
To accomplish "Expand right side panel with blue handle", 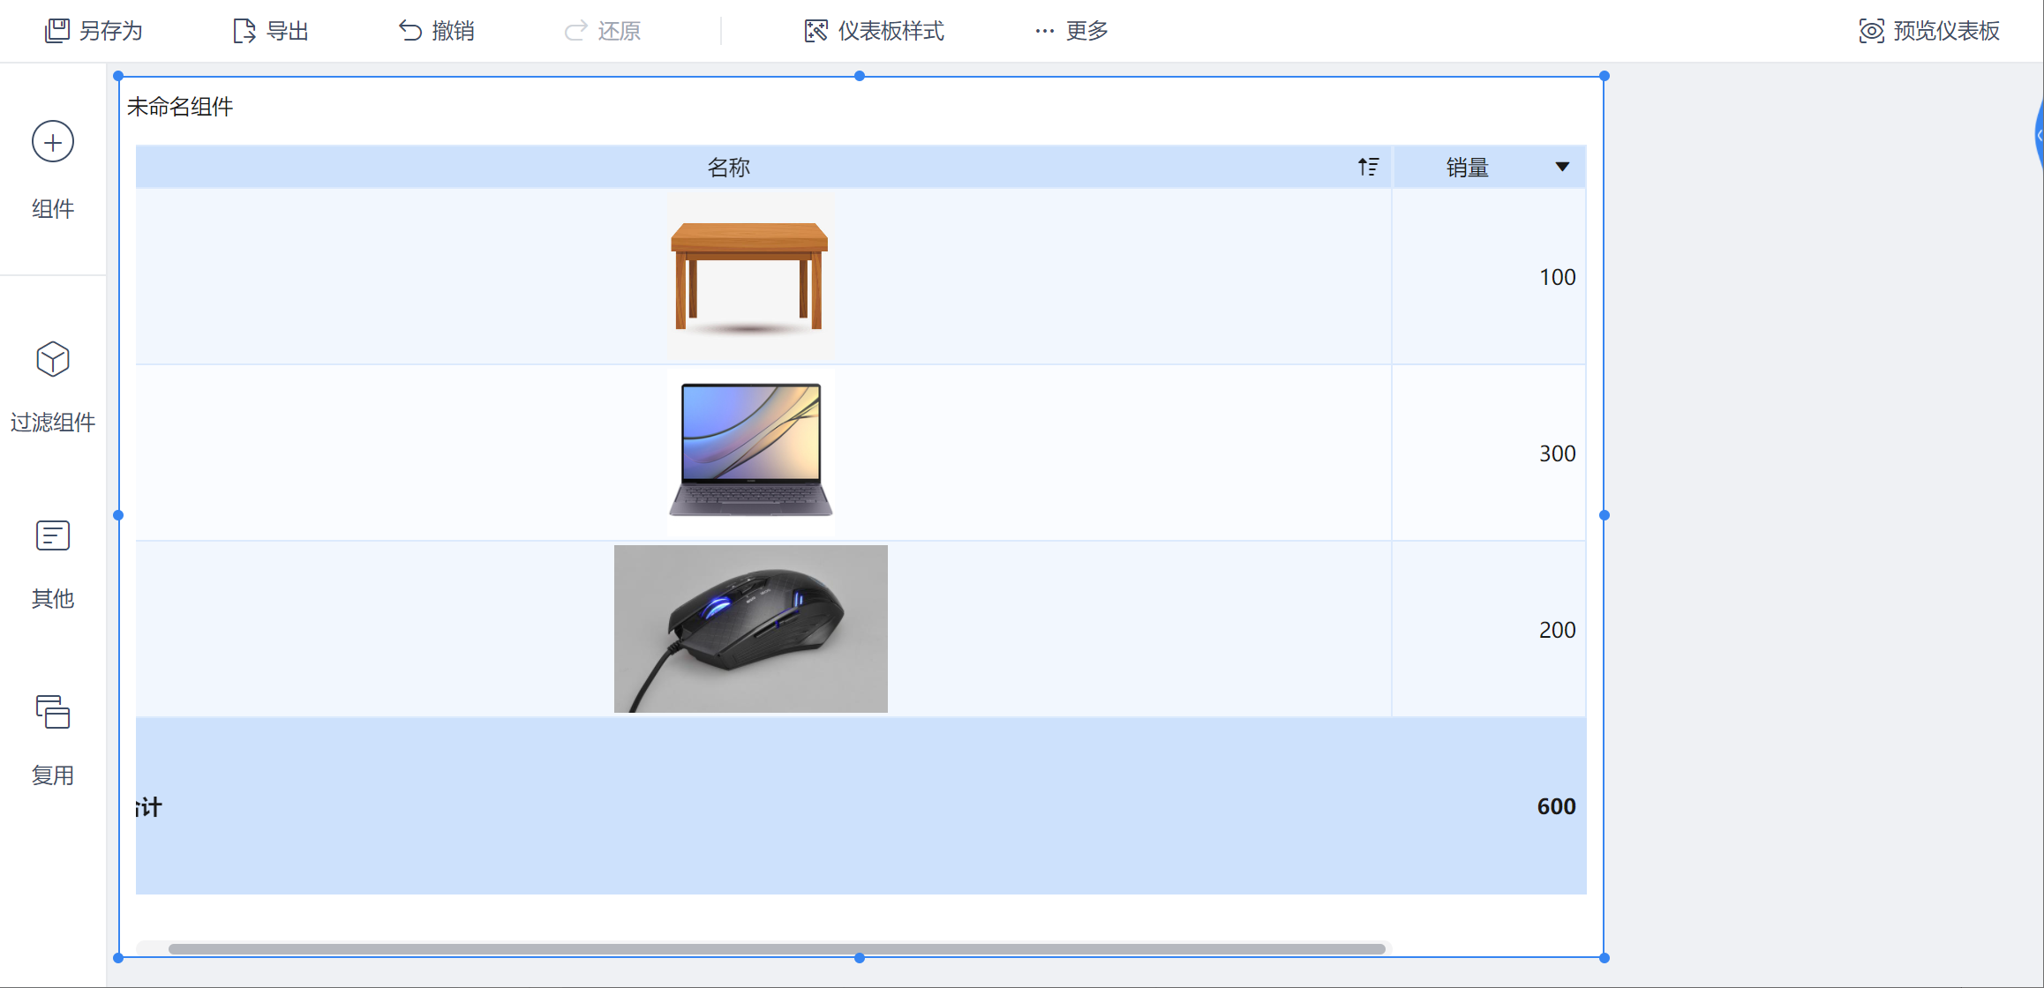I will click(x=2039, y=135).
